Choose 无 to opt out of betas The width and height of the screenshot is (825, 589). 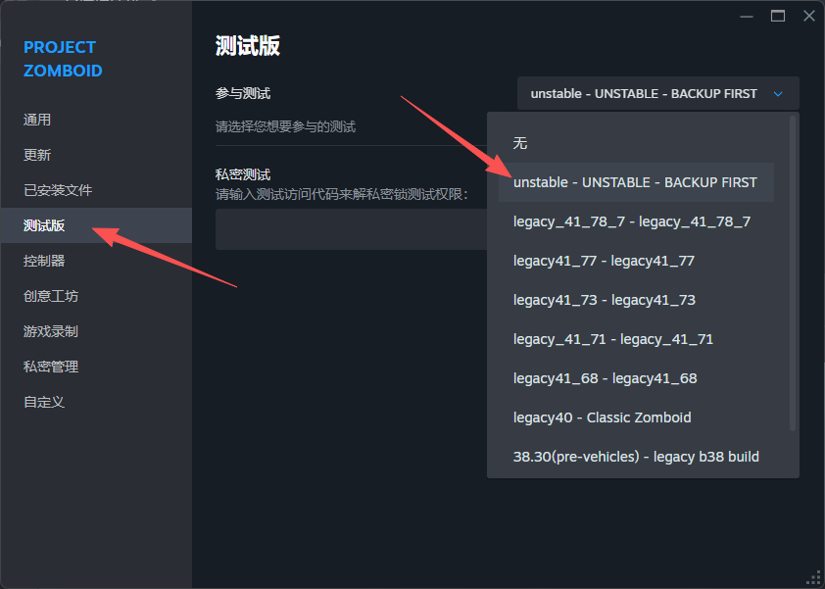pyautogui.click(x=520, y=143)
